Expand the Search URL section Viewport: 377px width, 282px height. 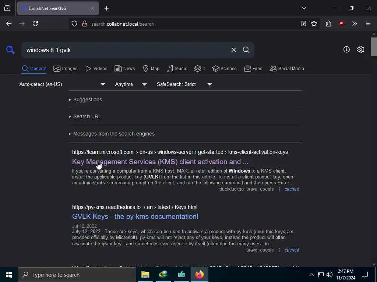click(85, 116)
